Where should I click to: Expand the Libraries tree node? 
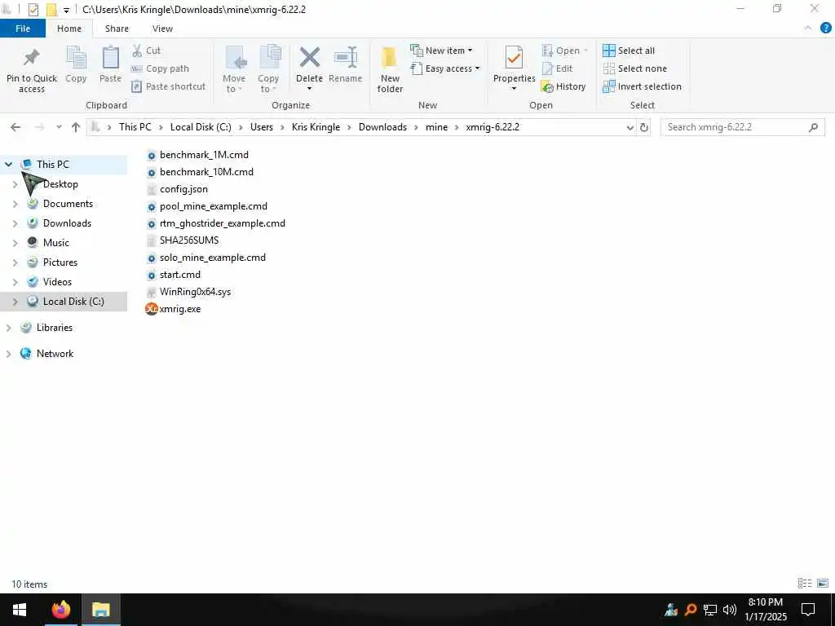[8, 328]
